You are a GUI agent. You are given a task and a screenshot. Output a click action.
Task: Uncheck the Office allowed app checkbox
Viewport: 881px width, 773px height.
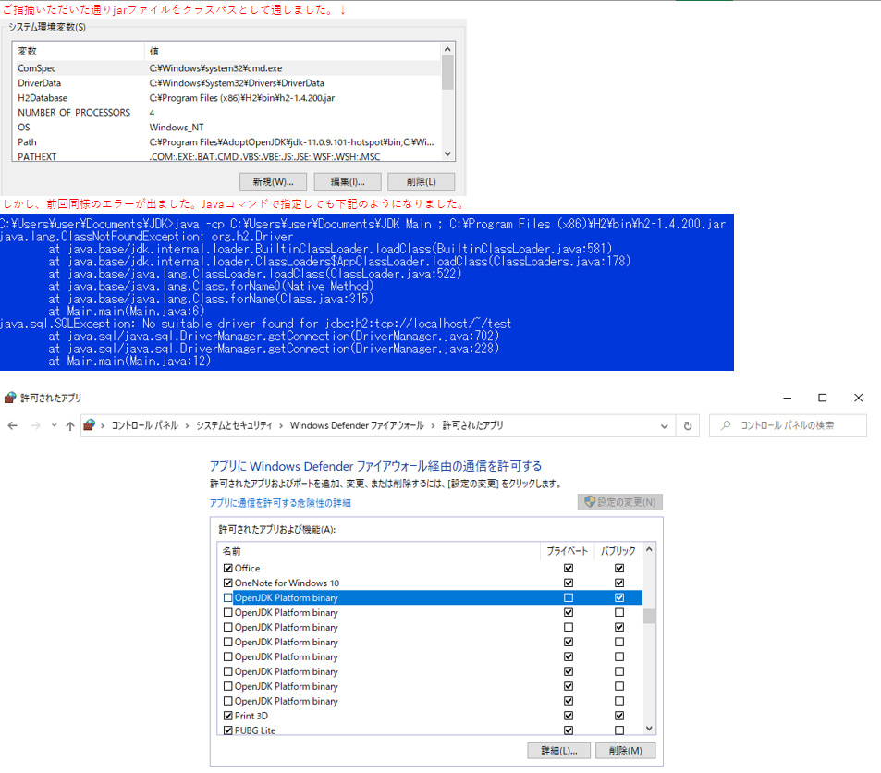tap(226, 568)
